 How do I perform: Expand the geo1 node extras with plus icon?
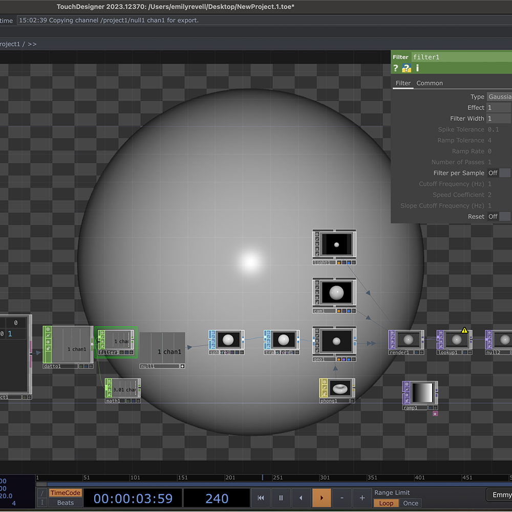pyautogui.click(x=354, y=359)
